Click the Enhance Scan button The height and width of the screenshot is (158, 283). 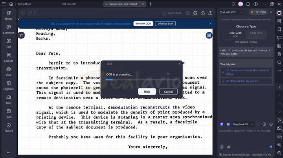165,24
